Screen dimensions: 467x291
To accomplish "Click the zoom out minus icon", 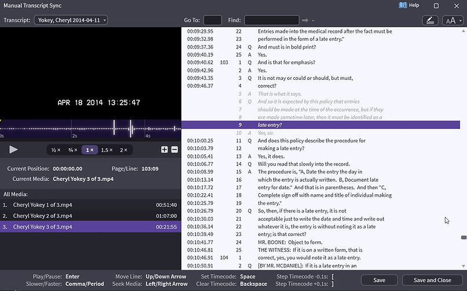I will (x=174, y=150).
